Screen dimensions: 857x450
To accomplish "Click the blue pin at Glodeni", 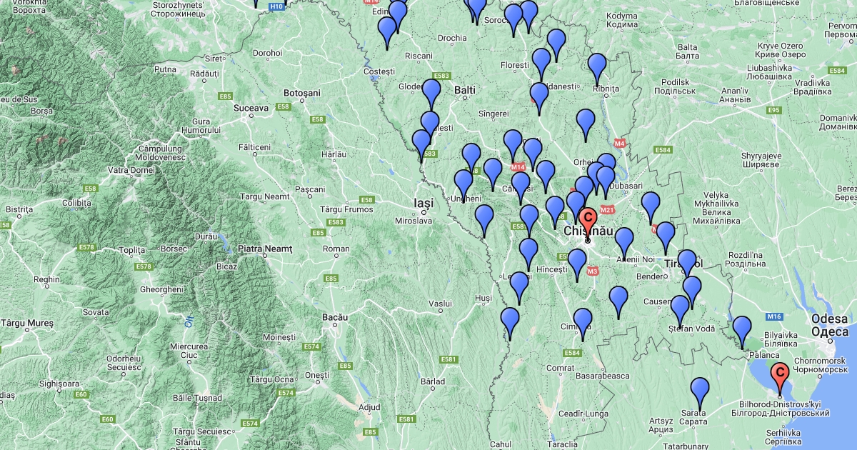I will pos(431,92).
